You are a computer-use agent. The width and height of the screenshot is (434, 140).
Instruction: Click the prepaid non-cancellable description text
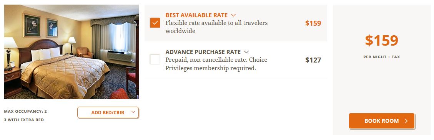click(x=216, y=64)
